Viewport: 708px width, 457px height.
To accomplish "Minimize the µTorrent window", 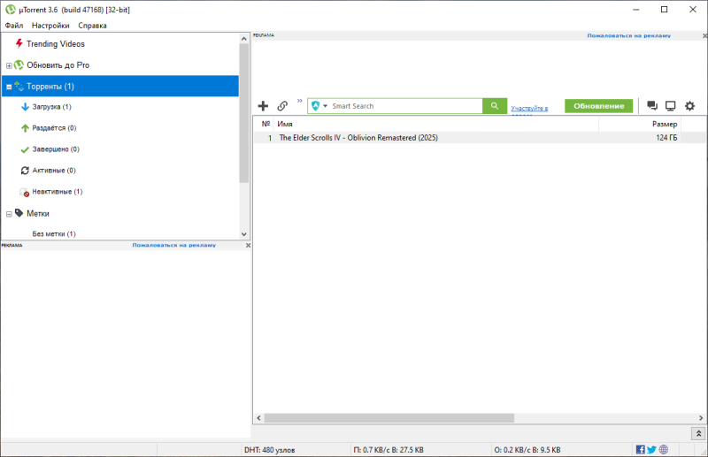I will click(636, 10).
